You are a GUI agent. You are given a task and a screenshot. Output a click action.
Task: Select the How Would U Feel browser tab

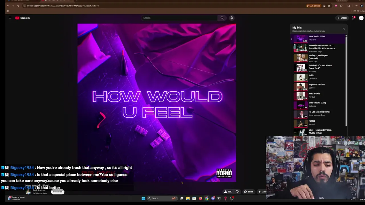[57, 1]
